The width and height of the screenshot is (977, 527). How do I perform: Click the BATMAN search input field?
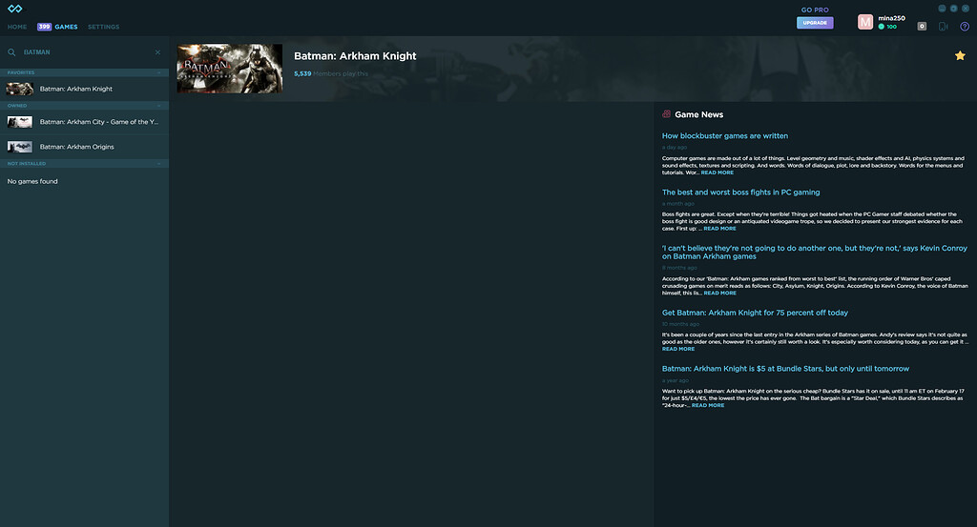(86, 52)
